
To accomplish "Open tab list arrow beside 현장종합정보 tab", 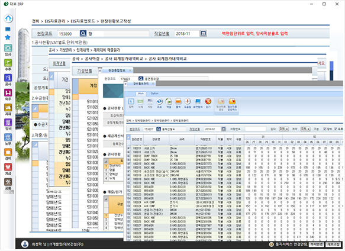I will coord(100,70).
